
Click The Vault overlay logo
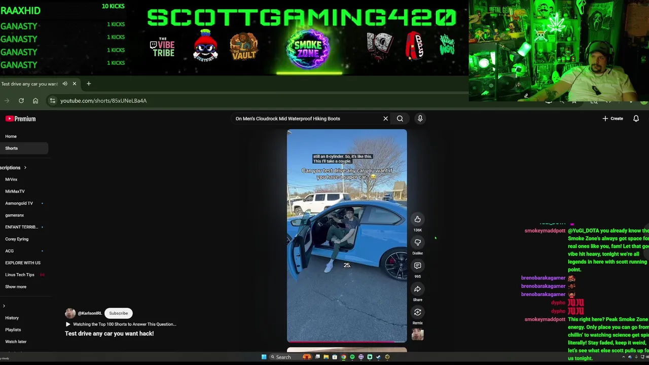244,47
